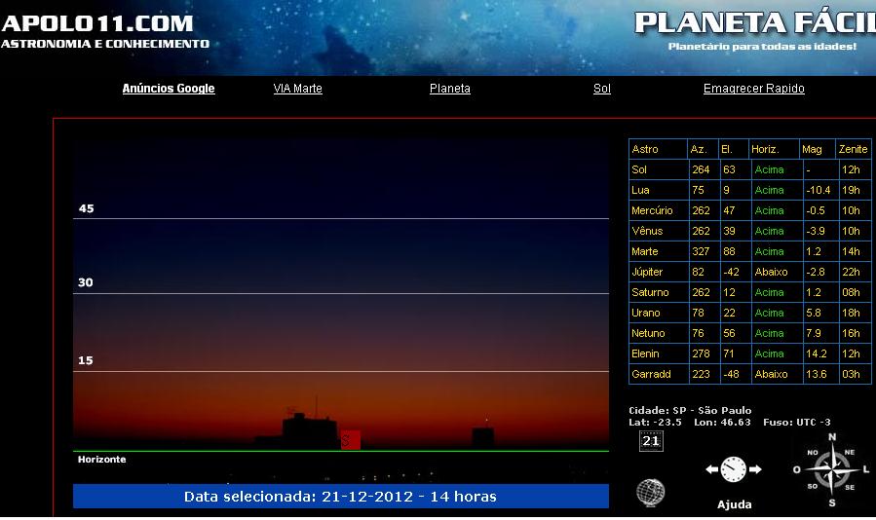Select the Saturno row name

[x=650, y=292]
